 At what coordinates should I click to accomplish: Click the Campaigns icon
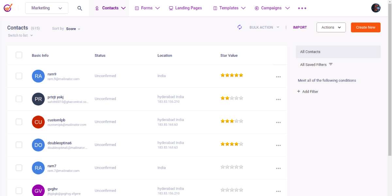point(257,8)
